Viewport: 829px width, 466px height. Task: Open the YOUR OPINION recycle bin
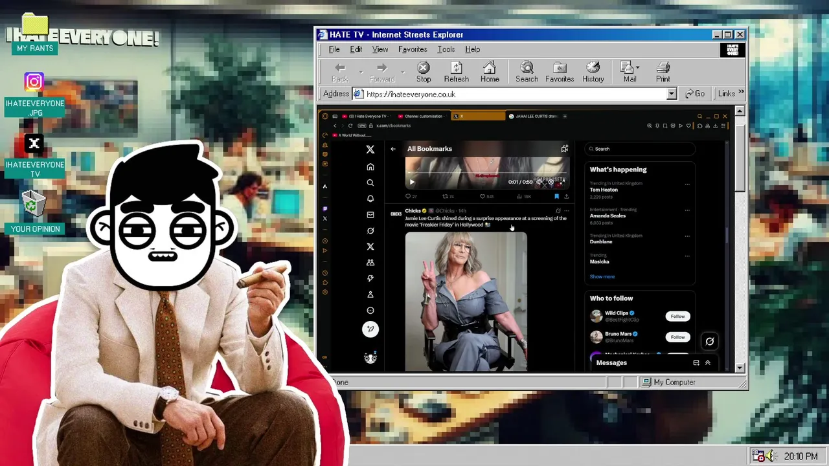coord(34,212)
